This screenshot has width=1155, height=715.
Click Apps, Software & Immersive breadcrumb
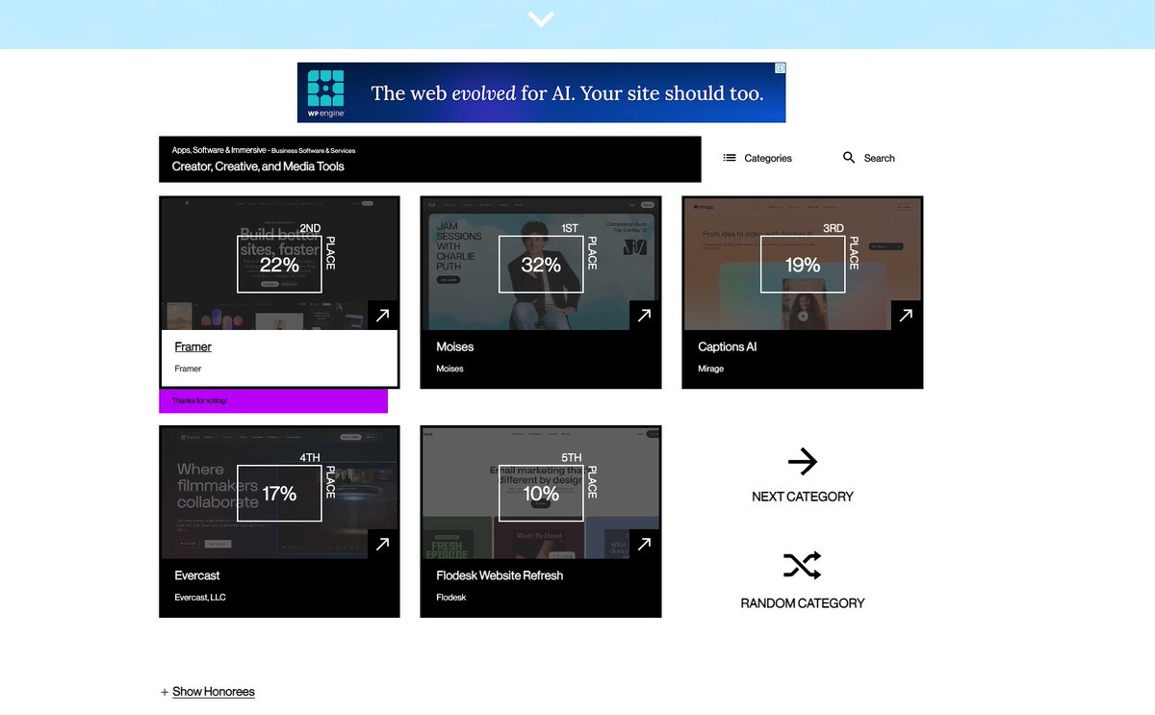tap(218, 150)
